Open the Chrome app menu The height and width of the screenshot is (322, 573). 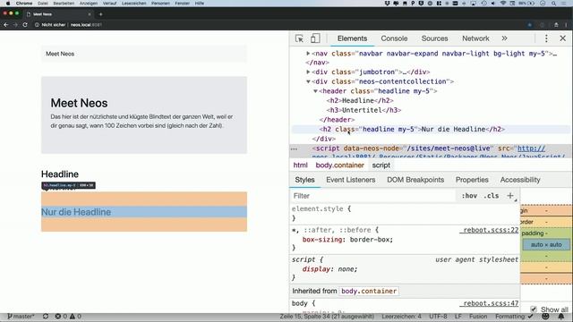point(24,4)
